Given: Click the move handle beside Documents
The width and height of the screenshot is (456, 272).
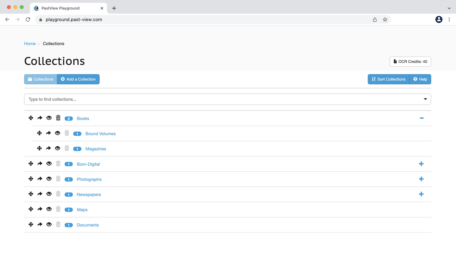Looking at the screenshot, I should pos(31,225).
